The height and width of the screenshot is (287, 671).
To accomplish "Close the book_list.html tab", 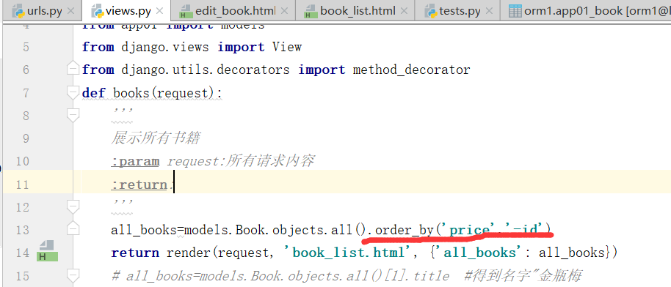I will [404, 11].
